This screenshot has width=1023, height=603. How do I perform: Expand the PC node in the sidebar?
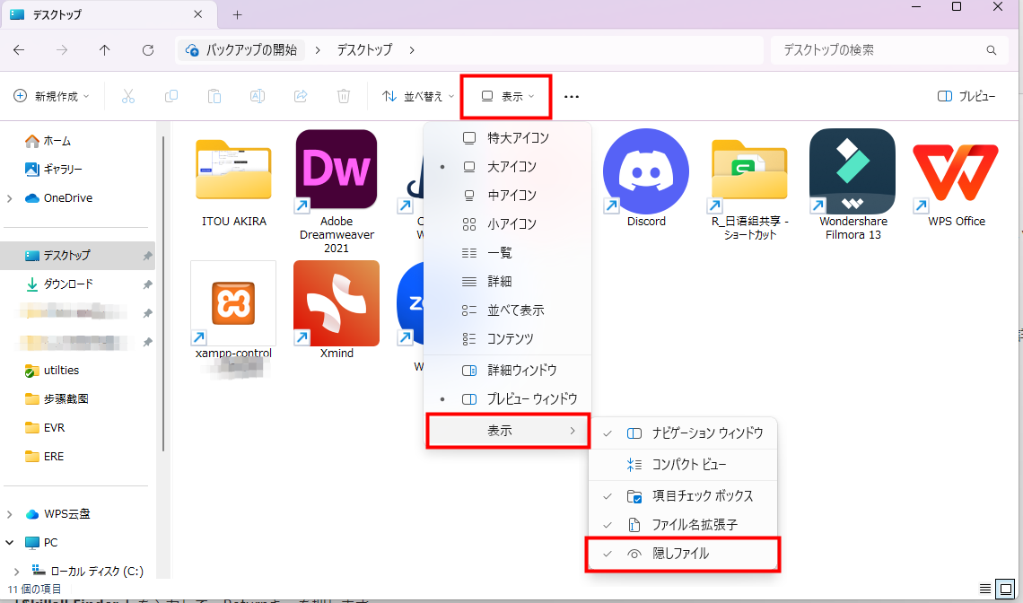9,542
